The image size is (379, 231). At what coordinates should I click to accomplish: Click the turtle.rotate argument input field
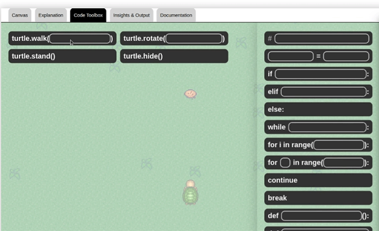pyautogui.click(x=194, y=38)
